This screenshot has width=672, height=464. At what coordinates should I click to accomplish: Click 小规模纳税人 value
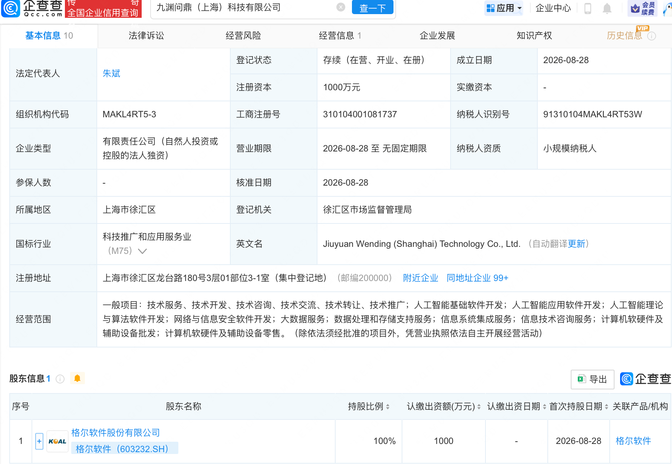point(570,148)
